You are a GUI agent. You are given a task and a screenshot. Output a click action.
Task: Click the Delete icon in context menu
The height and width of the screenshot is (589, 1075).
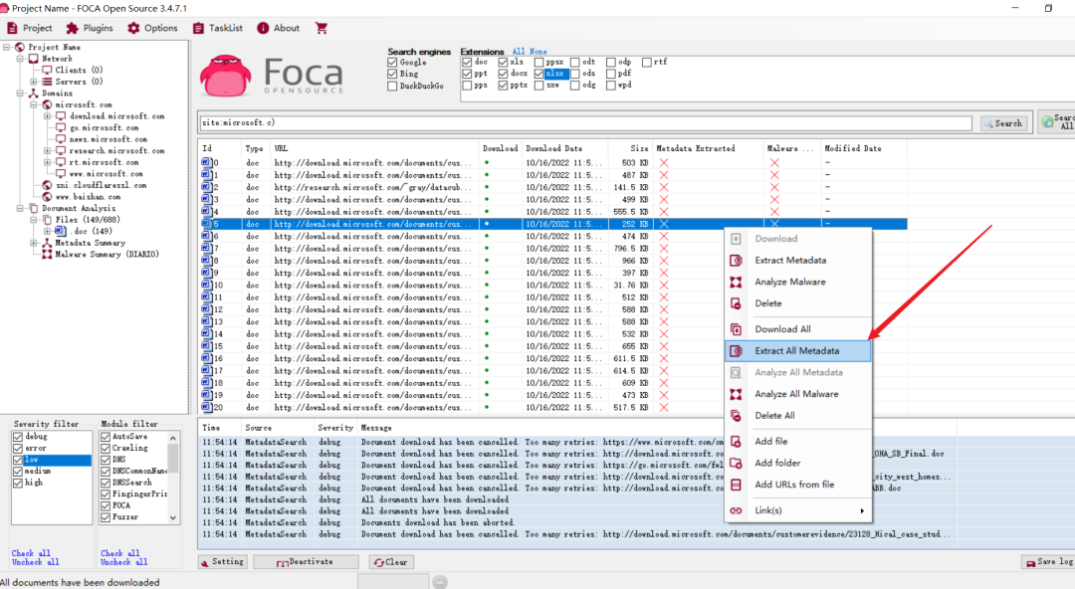736,303
